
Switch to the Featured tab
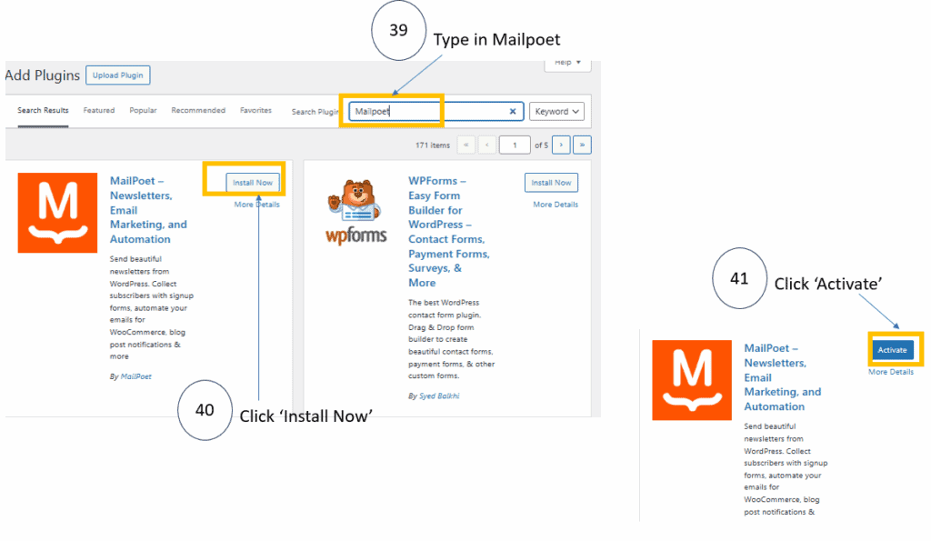99,111
